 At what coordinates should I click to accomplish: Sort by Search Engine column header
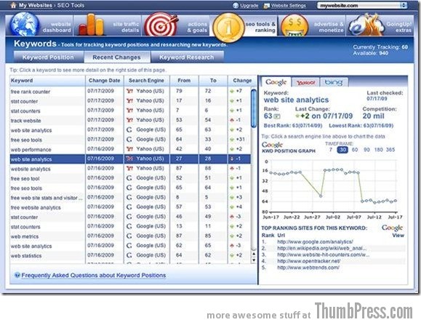point(147,81)
